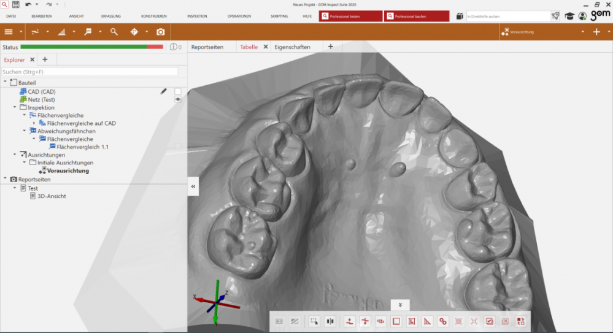Expand the Flächenvergleiche auf CAD node
Image resolution: width=613 pixels, height=333 pixels.
[34, 123]
